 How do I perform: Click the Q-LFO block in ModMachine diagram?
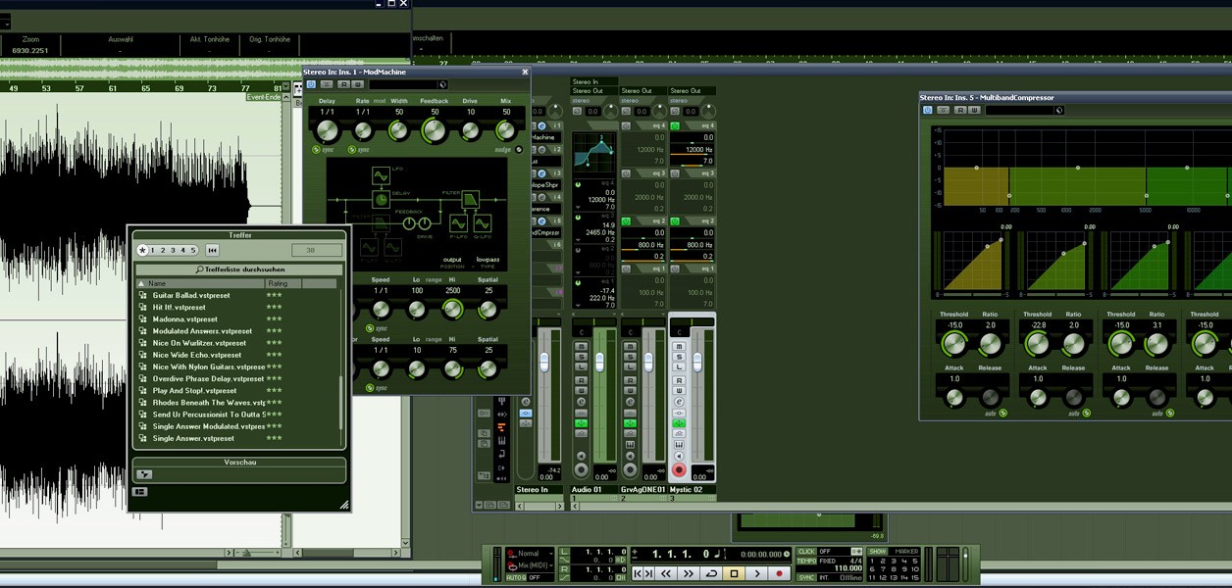483,224
